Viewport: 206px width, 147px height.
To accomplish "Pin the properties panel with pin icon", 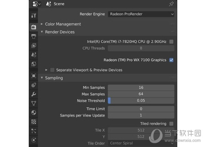I will click(171, 4).
